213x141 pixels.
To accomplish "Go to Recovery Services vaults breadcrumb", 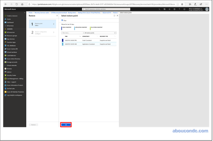I will point(42,13).
